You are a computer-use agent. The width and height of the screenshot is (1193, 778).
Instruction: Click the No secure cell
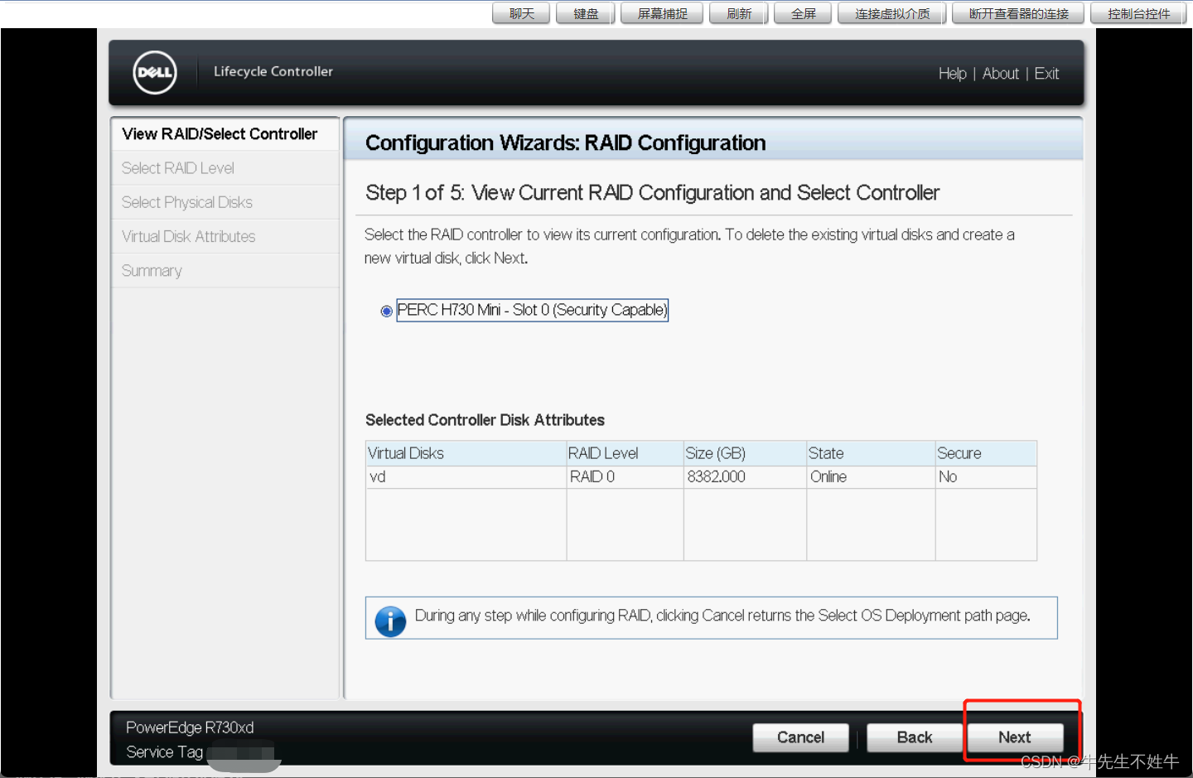point(986,477)
